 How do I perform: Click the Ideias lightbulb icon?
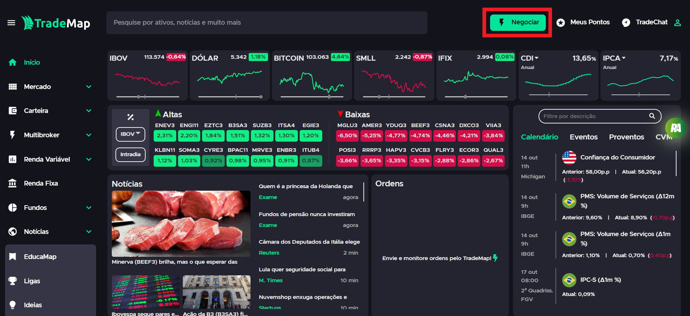coord(13,305)
